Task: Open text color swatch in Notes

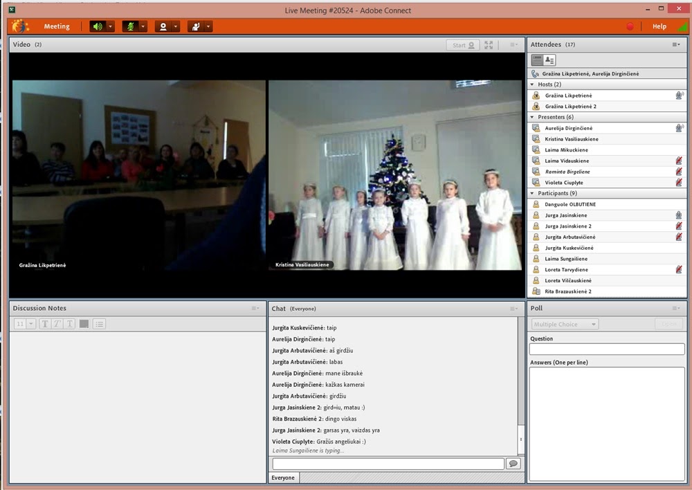Action: (x=84, y=324)
